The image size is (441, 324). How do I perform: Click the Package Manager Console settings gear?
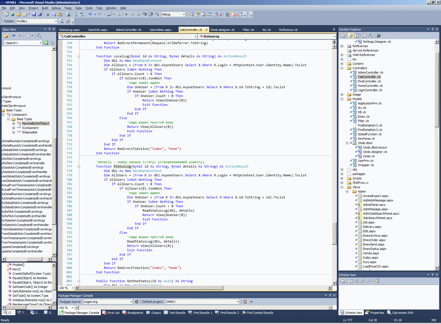click(x=137, y=302)
